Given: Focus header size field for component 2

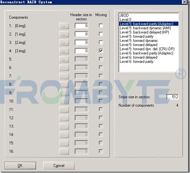Looking at the screenshot, I should pos(81,34).
